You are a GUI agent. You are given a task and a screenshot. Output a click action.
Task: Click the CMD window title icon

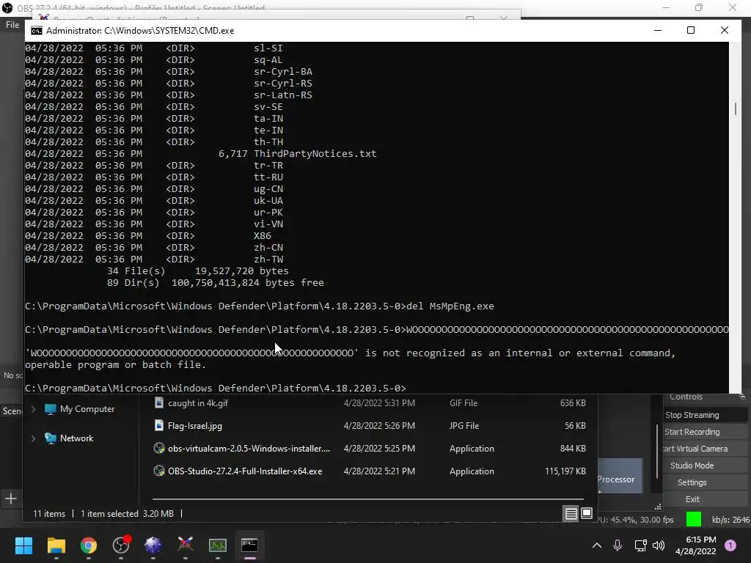pyautogui.click(x=37, y=31)
